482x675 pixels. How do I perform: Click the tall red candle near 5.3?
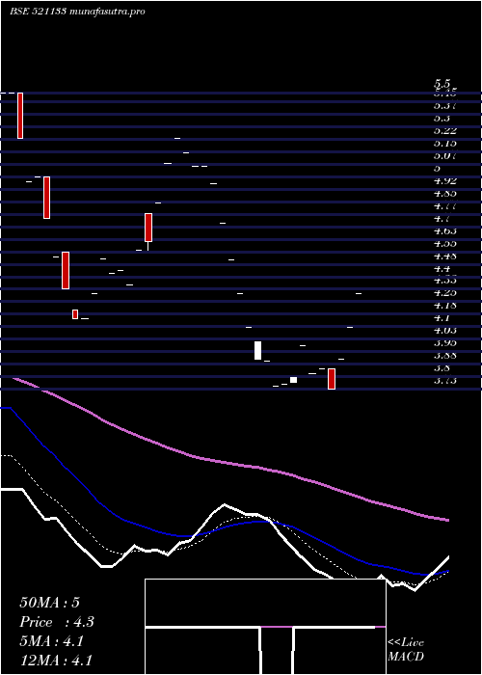tap(20, 116)
